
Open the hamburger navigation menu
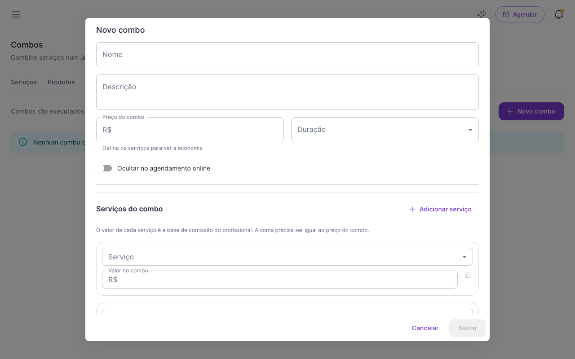point(16,14)
